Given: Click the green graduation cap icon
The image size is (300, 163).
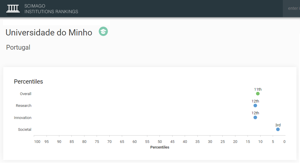Looking at the screenshot, I should click(x=103, y=31).
